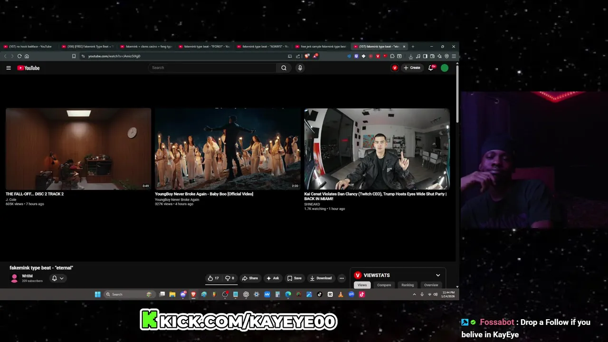Click the Ask button
The height and width of the screenshot is (342, 608).
[x=273, y=278]
